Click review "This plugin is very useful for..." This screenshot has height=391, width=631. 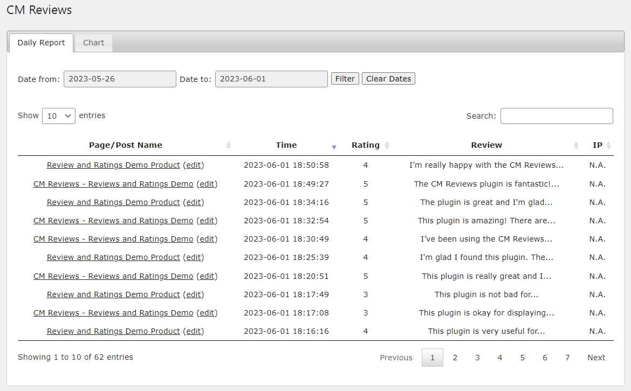486,331
